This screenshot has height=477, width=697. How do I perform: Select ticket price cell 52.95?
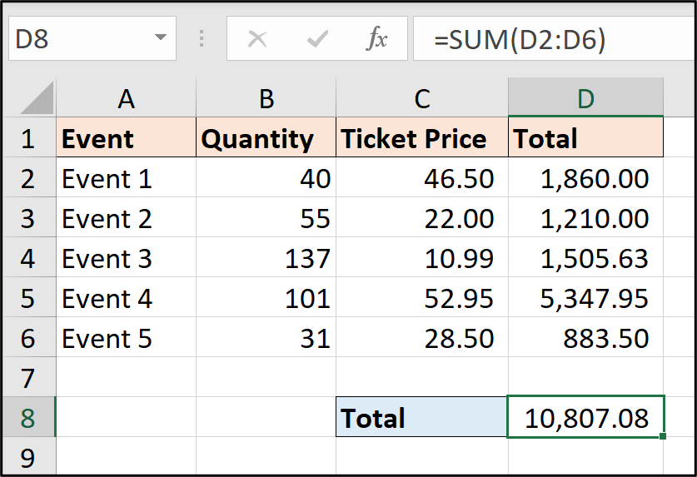[422, 297]
